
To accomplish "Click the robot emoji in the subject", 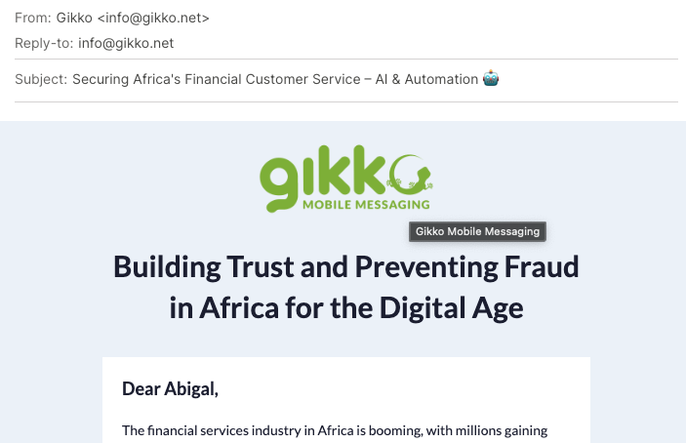I will coord(492,79).
